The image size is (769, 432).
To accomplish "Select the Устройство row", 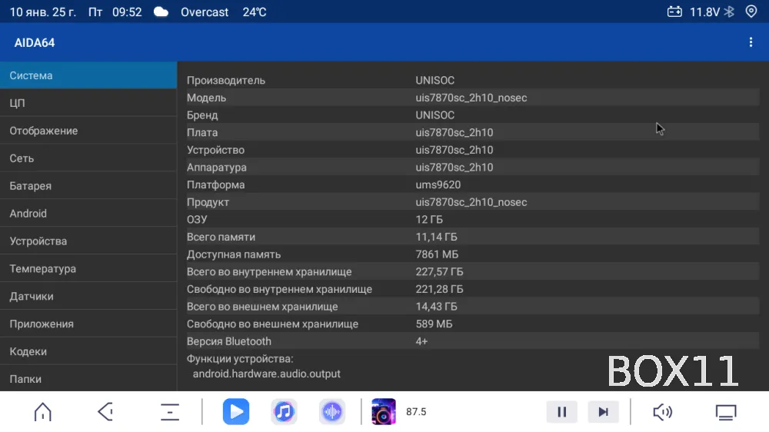I will (473, 150).
